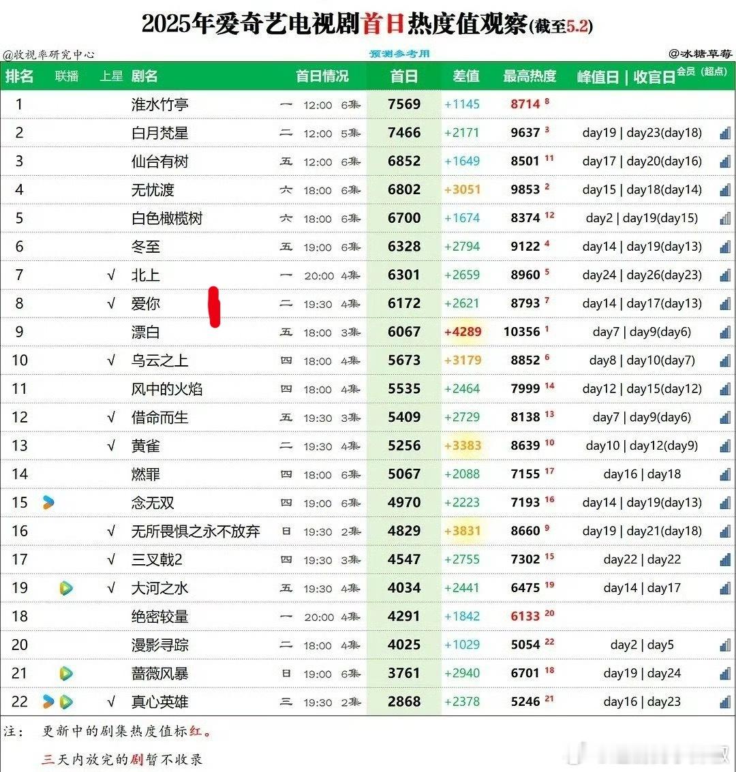
Task: Click the 上星 checkmark for 爱你
Action: [x=111, y=303]
